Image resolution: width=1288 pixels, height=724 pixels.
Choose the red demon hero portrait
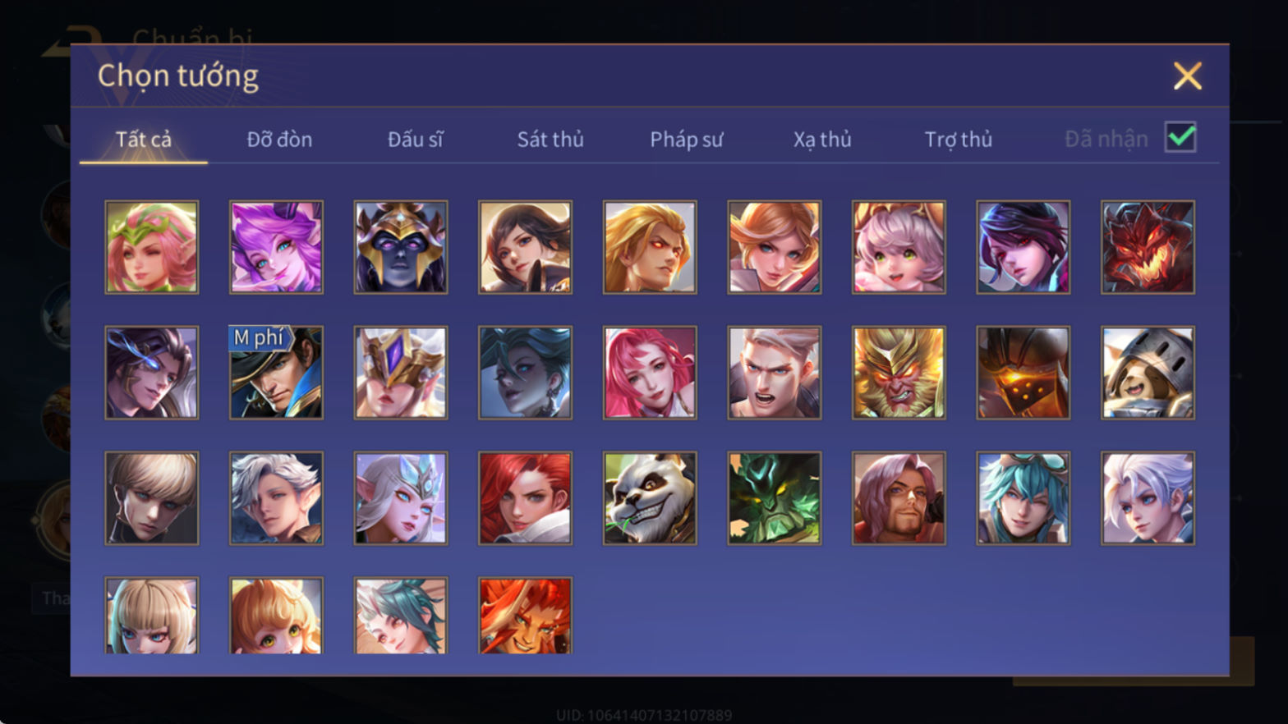pyautogui.click(x=1148, y=247)
